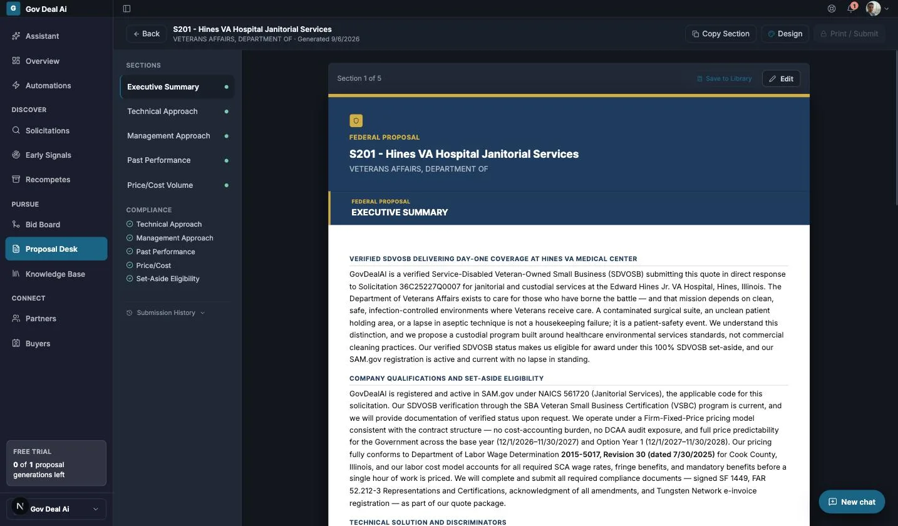Click the yellow shield badge icon

coord(356,121)
